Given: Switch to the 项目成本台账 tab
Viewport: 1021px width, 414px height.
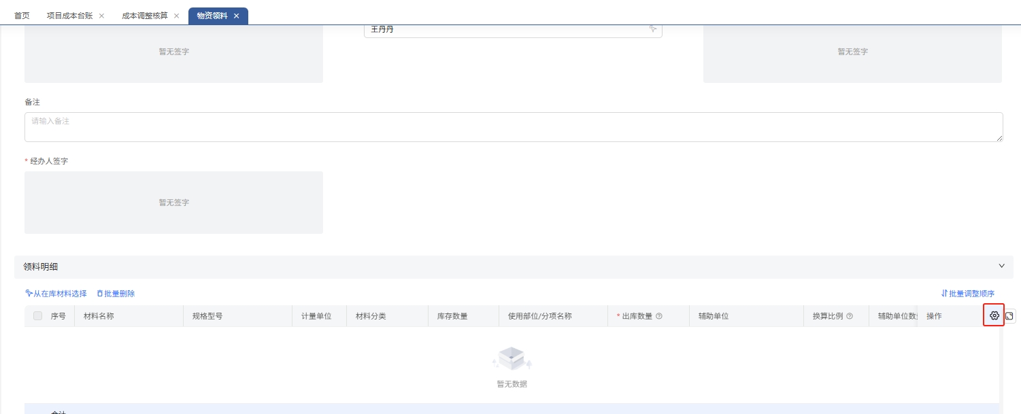Looking at the screenshot, I should 69,16.
